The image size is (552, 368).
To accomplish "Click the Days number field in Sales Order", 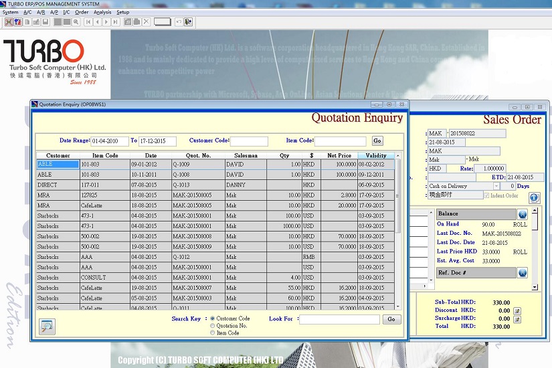I will [508, 186].
